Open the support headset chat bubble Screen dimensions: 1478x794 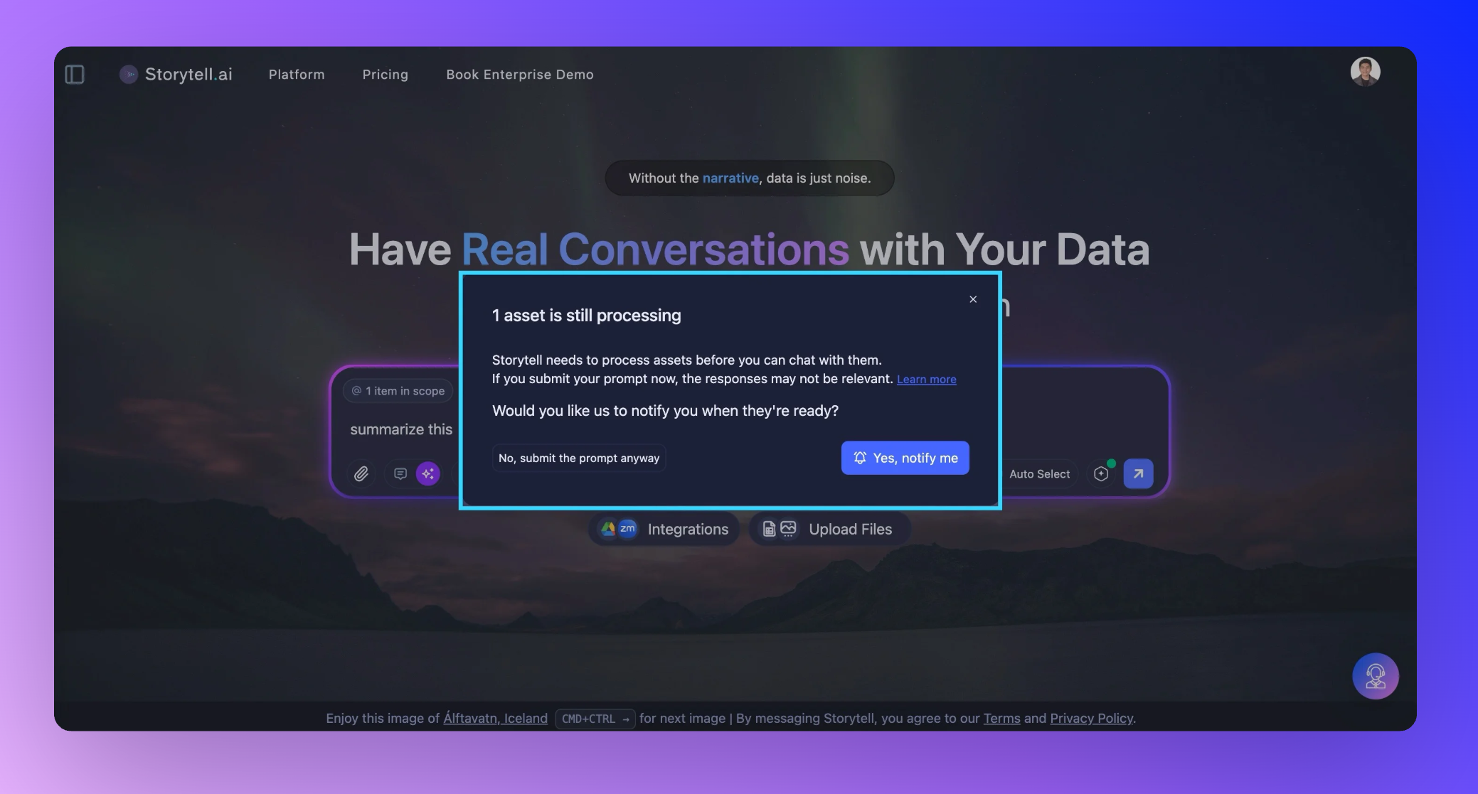(1375, 676)
